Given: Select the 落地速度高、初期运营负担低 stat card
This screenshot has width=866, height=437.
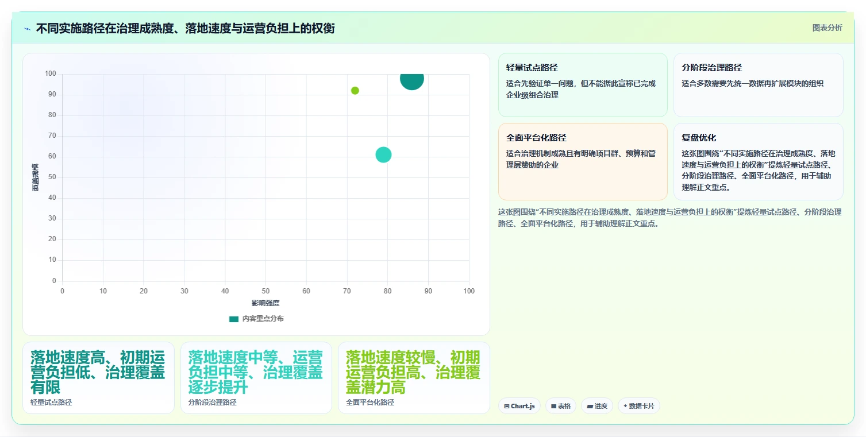Looking at the screenshot, I should pos(98,378).
